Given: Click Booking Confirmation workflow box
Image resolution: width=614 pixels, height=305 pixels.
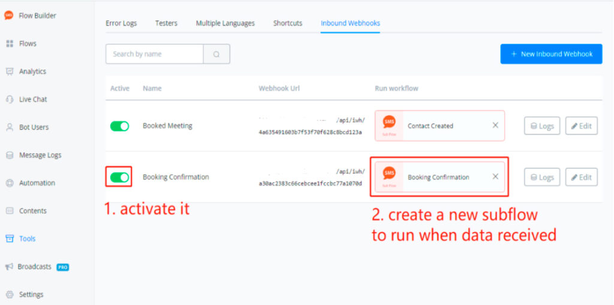Looking at the screenshot, I should tap(440, 177).
